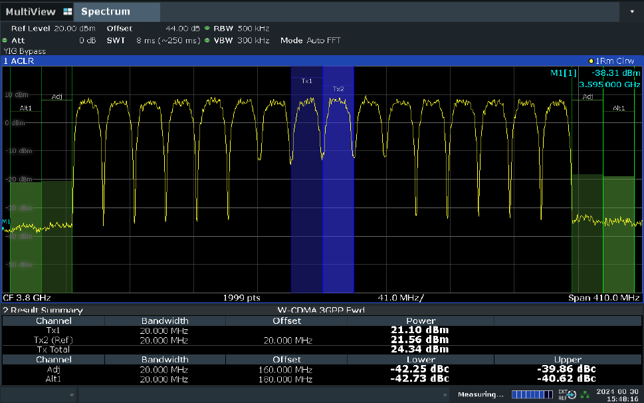This screenshot has width=644, height=403.
Task: Click the green network status icon
Action: click(x=585, y=395)
